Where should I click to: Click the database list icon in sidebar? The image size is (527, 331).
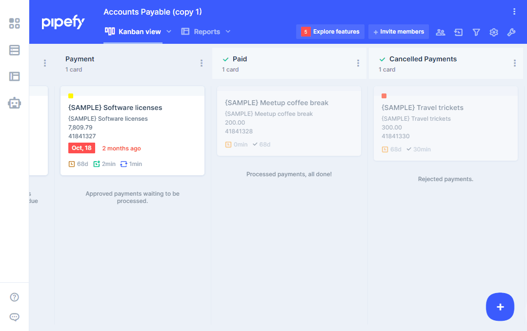(x=15, y=50)
